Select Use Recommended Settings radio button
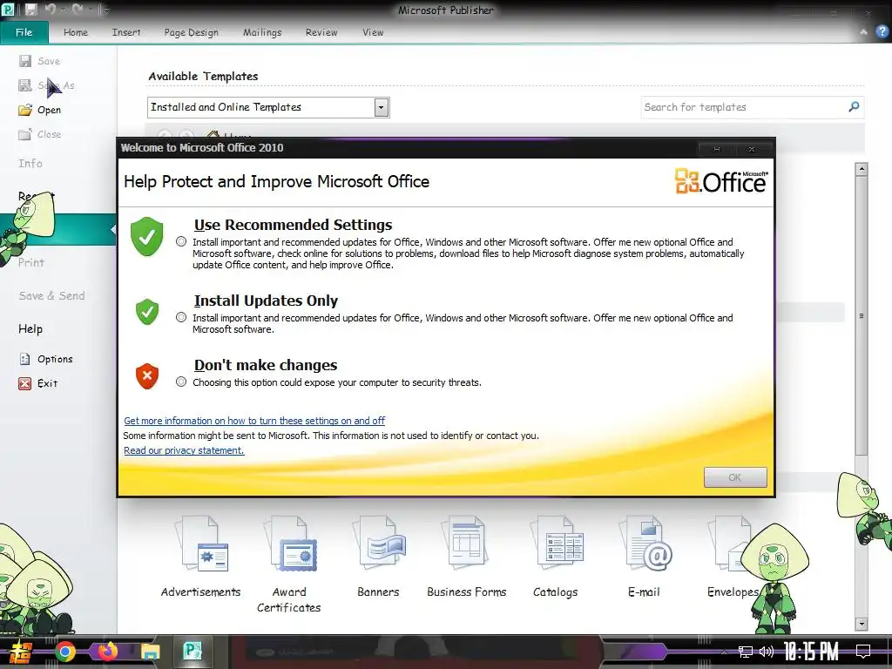Image resolution: width=892 pixels, height=669 pixels. [x=181, y=242]
